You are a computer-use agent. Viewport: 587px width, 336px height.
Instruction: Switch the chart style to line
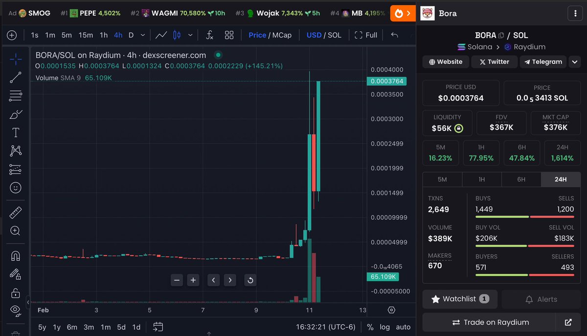(161, 35)
